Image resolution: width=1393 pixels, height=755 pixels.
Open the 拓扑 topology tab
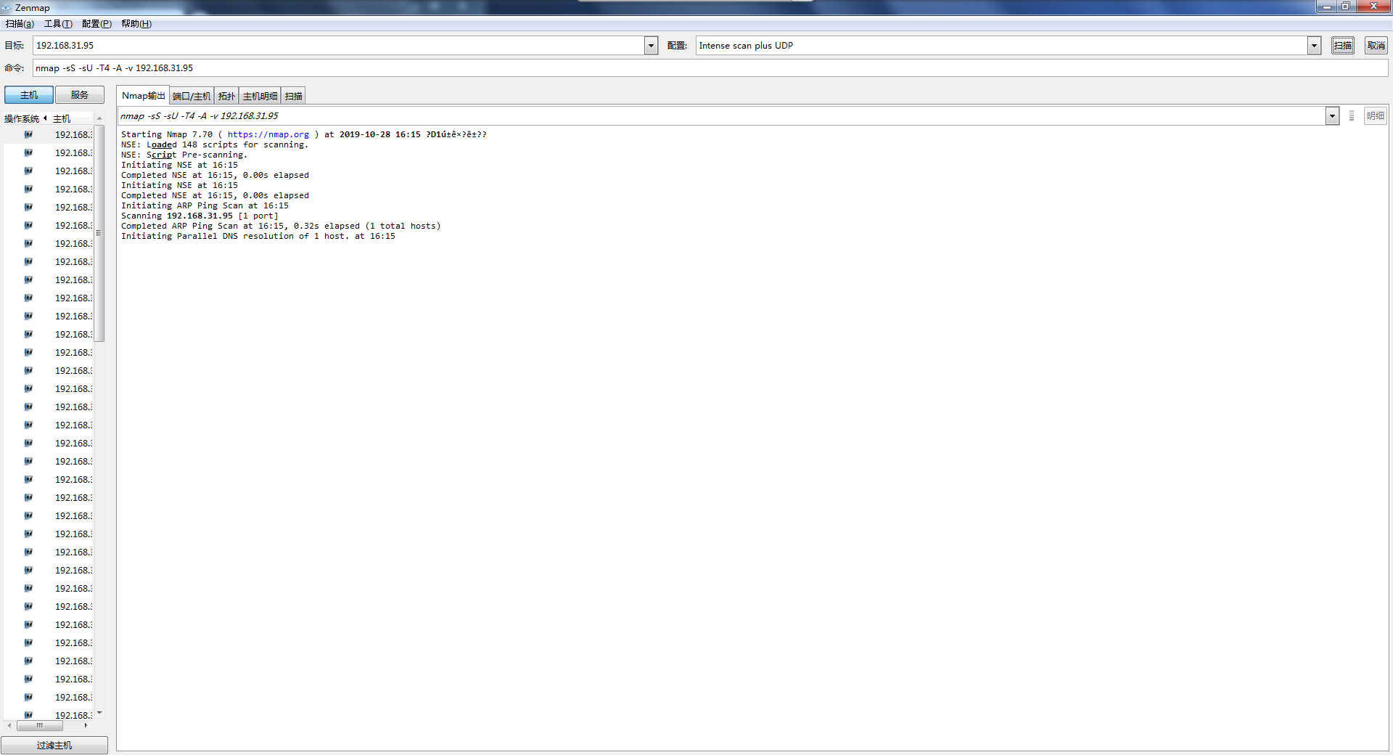coord(226,96)
